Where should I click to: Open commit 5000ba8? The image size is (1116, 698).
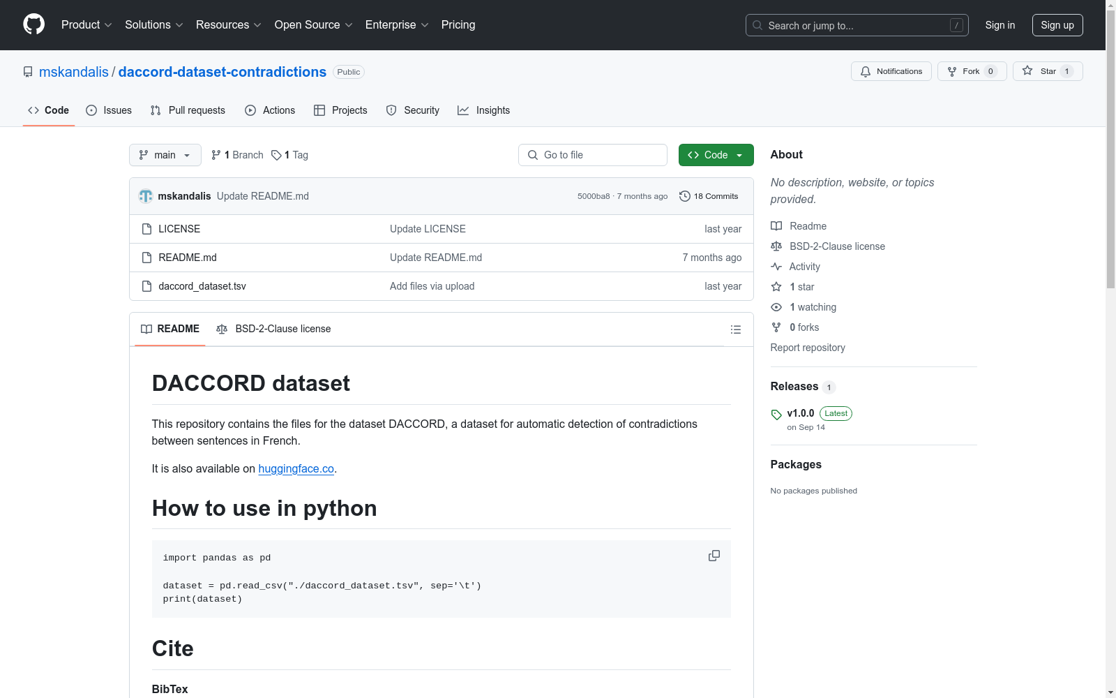[x=594, y=196]
